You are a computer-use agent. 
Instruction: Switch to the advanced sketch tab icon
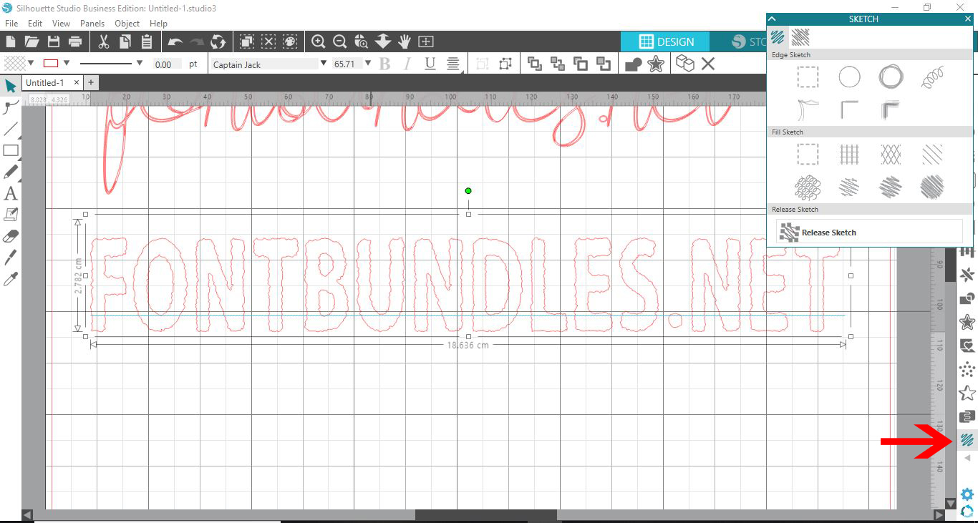pos(800,36)
